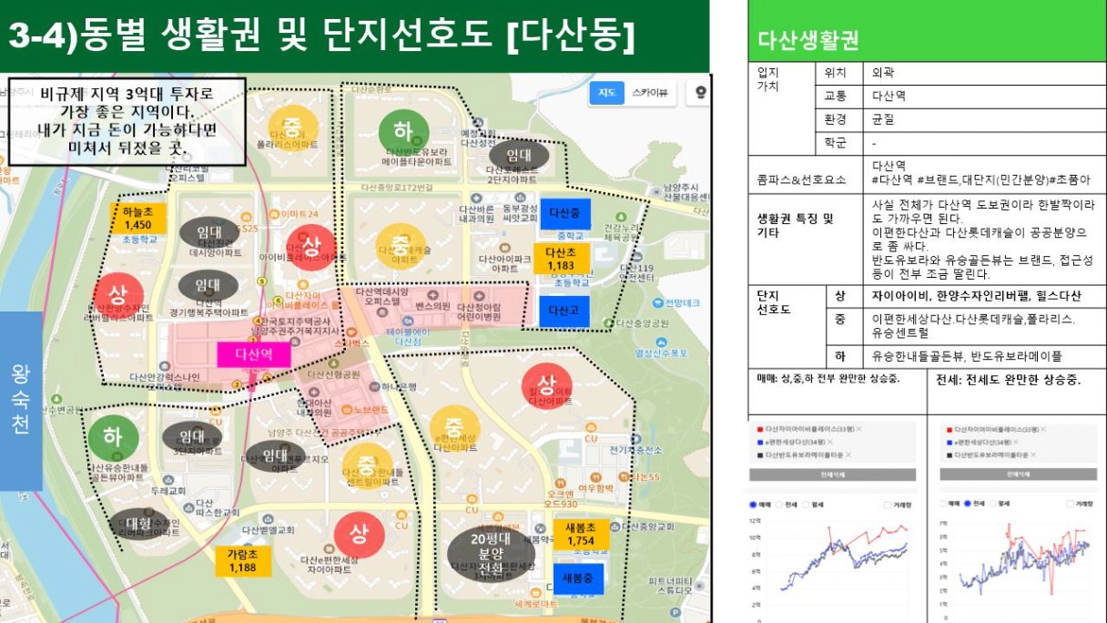Remove 다산반도유보라메이플타운 from the right chart
The image size is (1107, 623).
tap(1033, 454)
